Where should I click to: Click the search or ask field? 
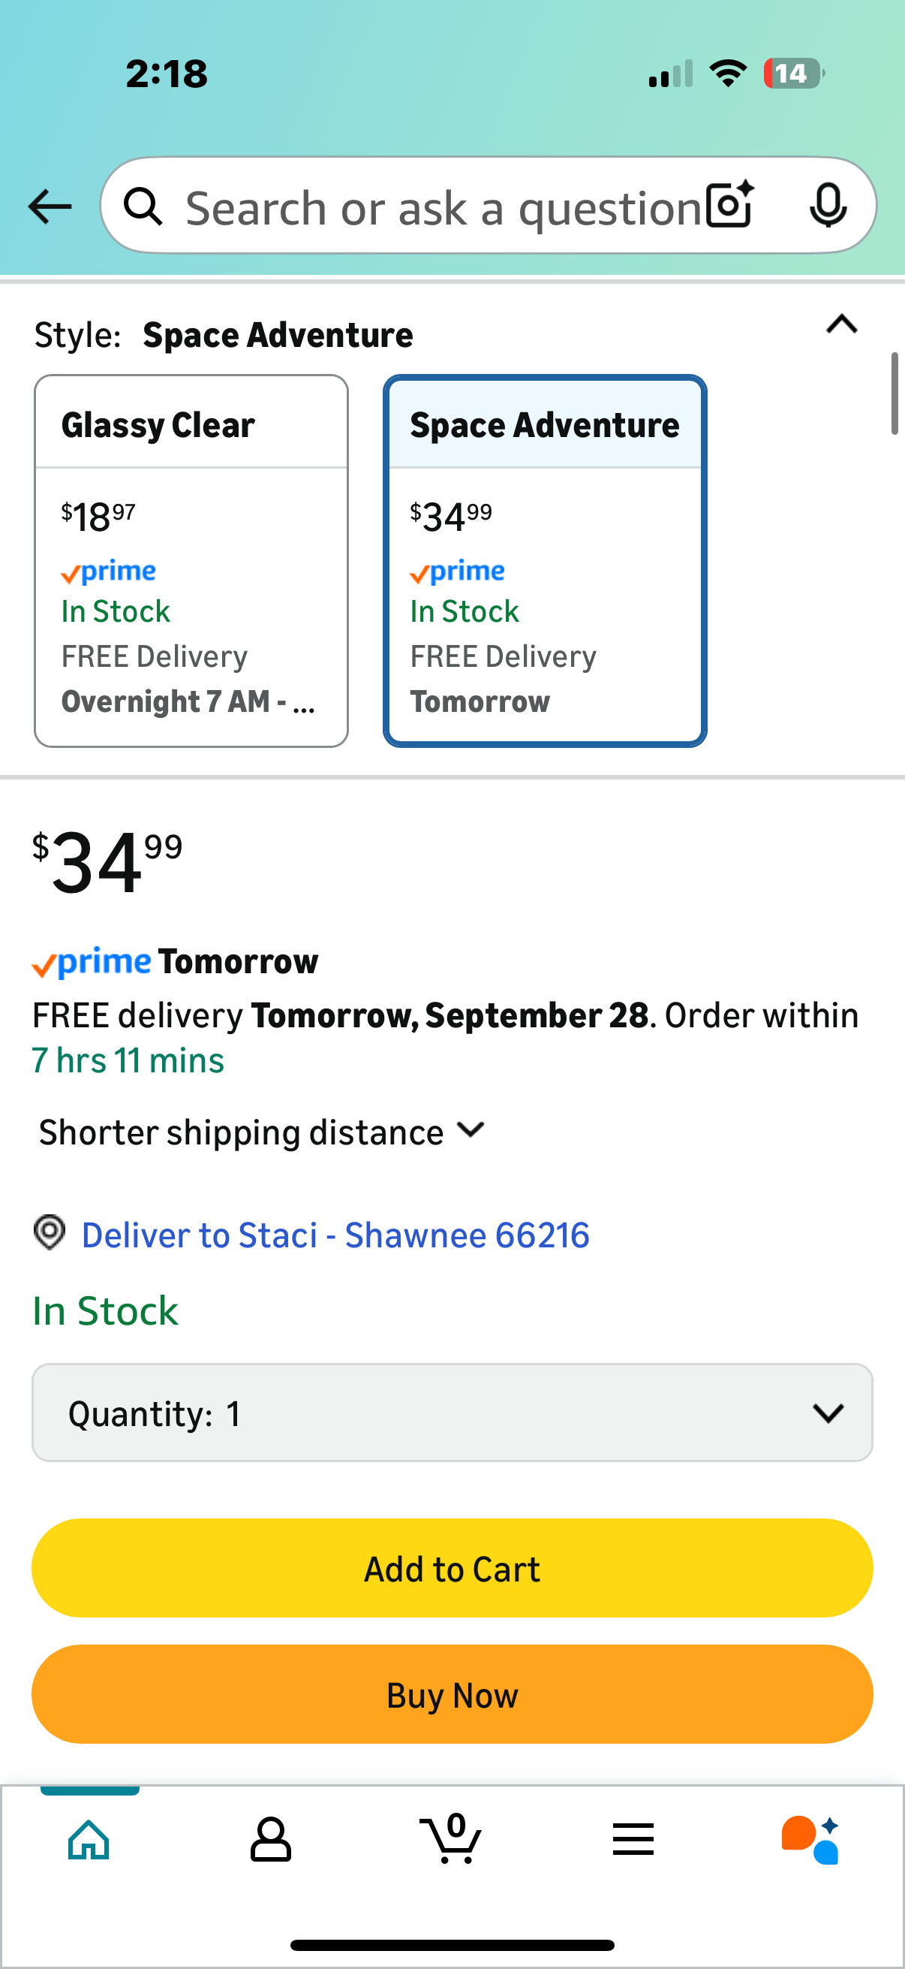pyautogui.click(x=443, y=207)
